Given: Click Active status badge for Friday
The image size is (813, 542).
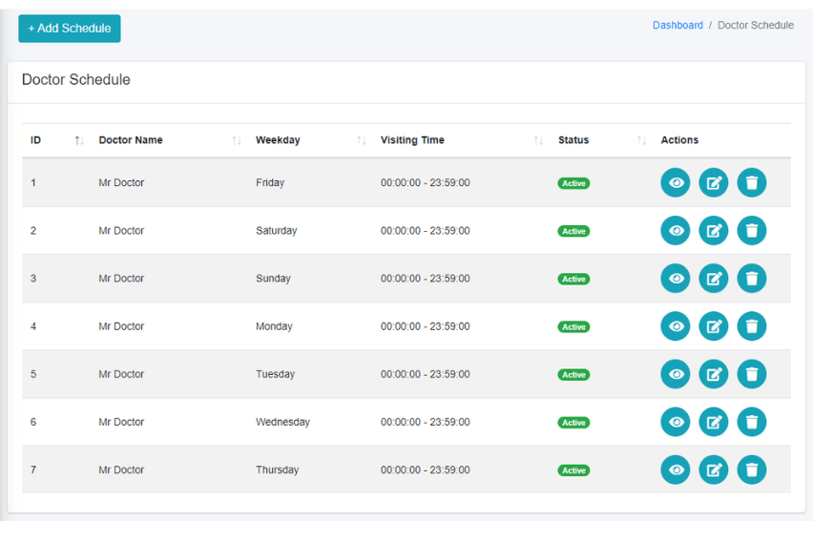Looking at the screenshot, I should coord(573,183).
